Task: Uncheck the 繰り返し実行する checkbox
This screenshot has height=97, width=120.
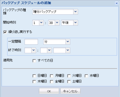Action: pos(5,32)
